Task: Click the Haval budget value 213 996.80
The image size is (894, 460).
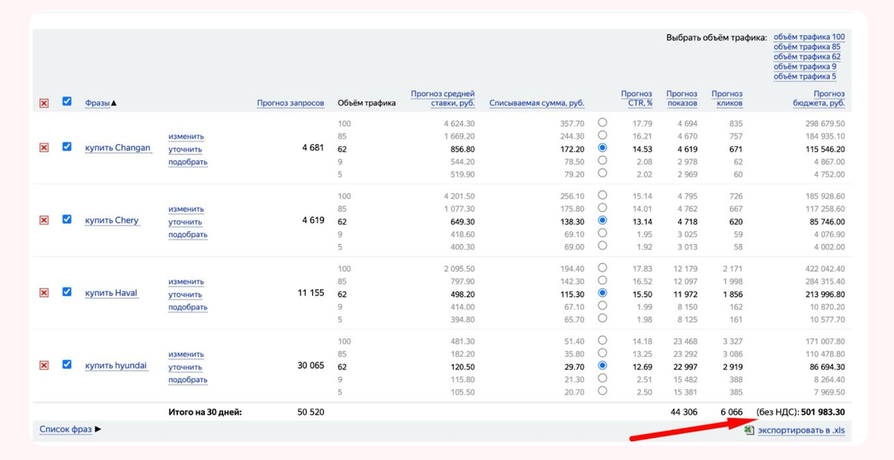Action: (x=822, y=293)
